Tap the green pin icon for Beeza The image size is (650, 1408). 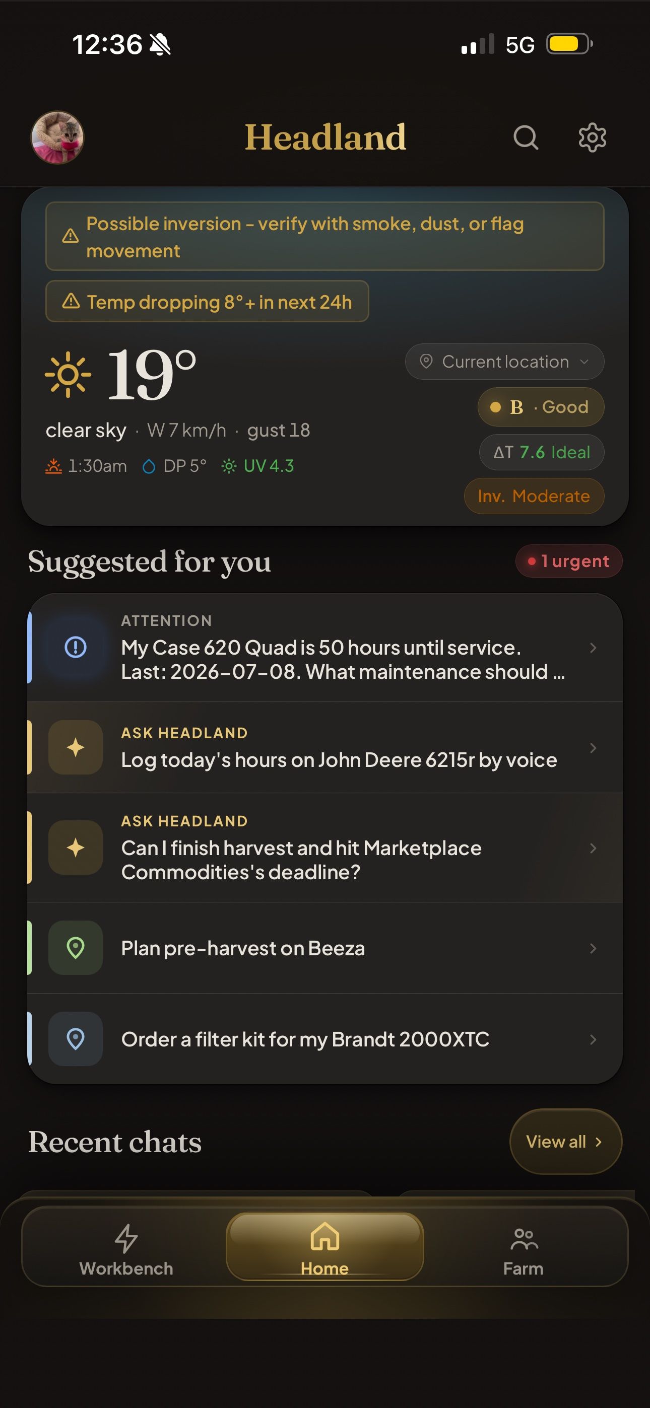[76, 948]
